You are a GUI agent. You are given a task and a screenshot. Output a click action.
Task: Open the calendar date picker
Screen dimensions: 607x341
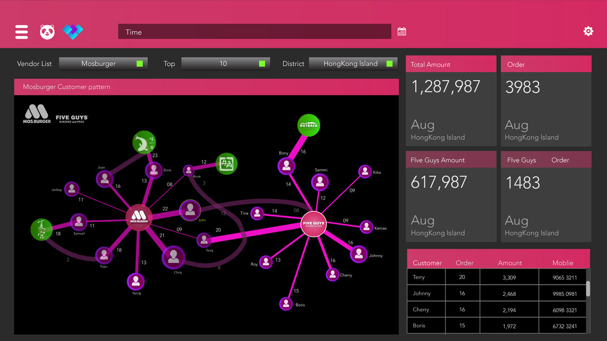tap(402, 31)
